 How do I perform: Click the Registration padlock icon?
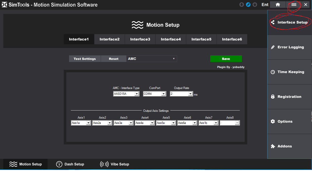(x=273, y=97)
